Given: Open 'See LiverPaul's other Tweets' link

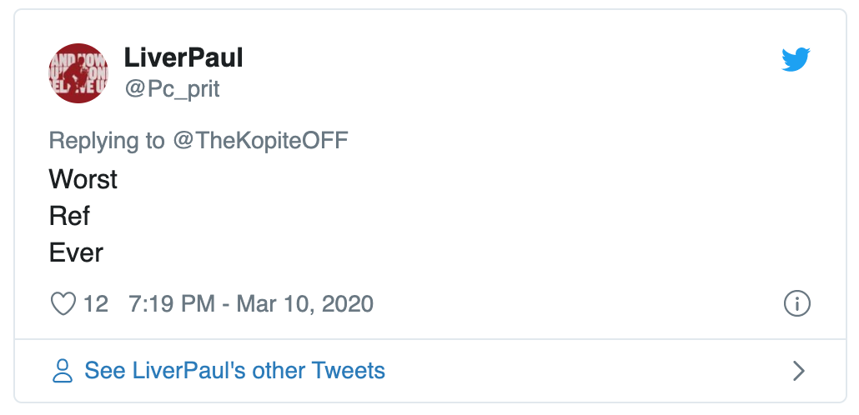Looking at the screenshot, I should coord(234,371).
